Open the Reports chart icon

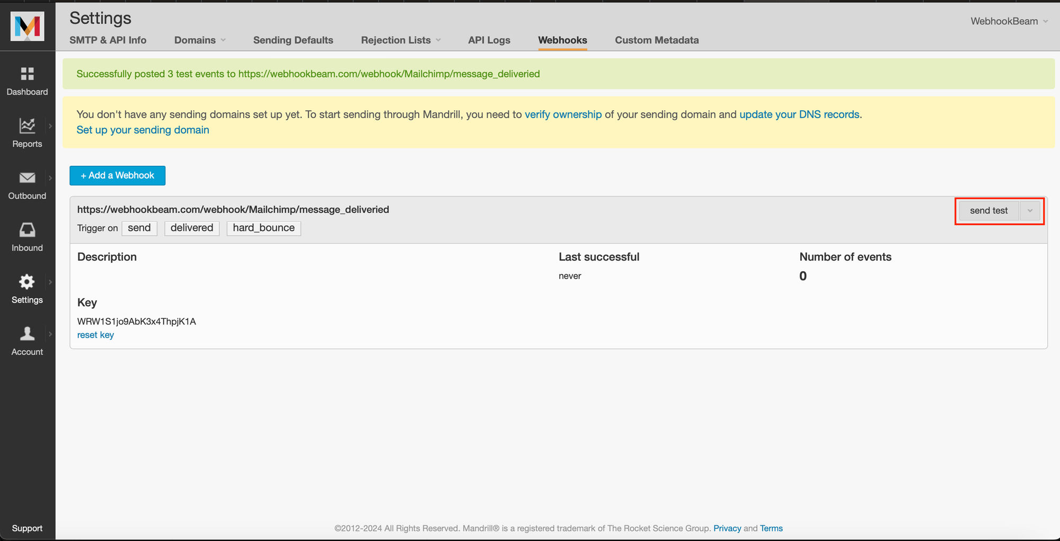tap(27, 126)
